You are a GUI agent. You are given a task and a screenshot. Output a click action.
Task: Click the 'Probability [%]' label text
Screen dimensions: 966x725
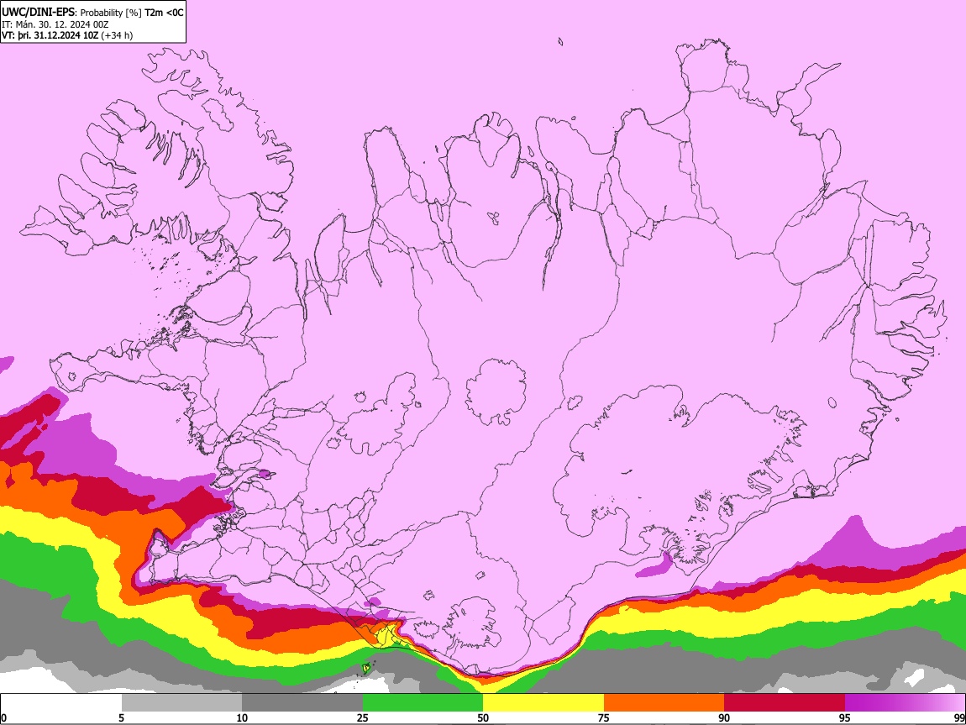coord(112,13)
